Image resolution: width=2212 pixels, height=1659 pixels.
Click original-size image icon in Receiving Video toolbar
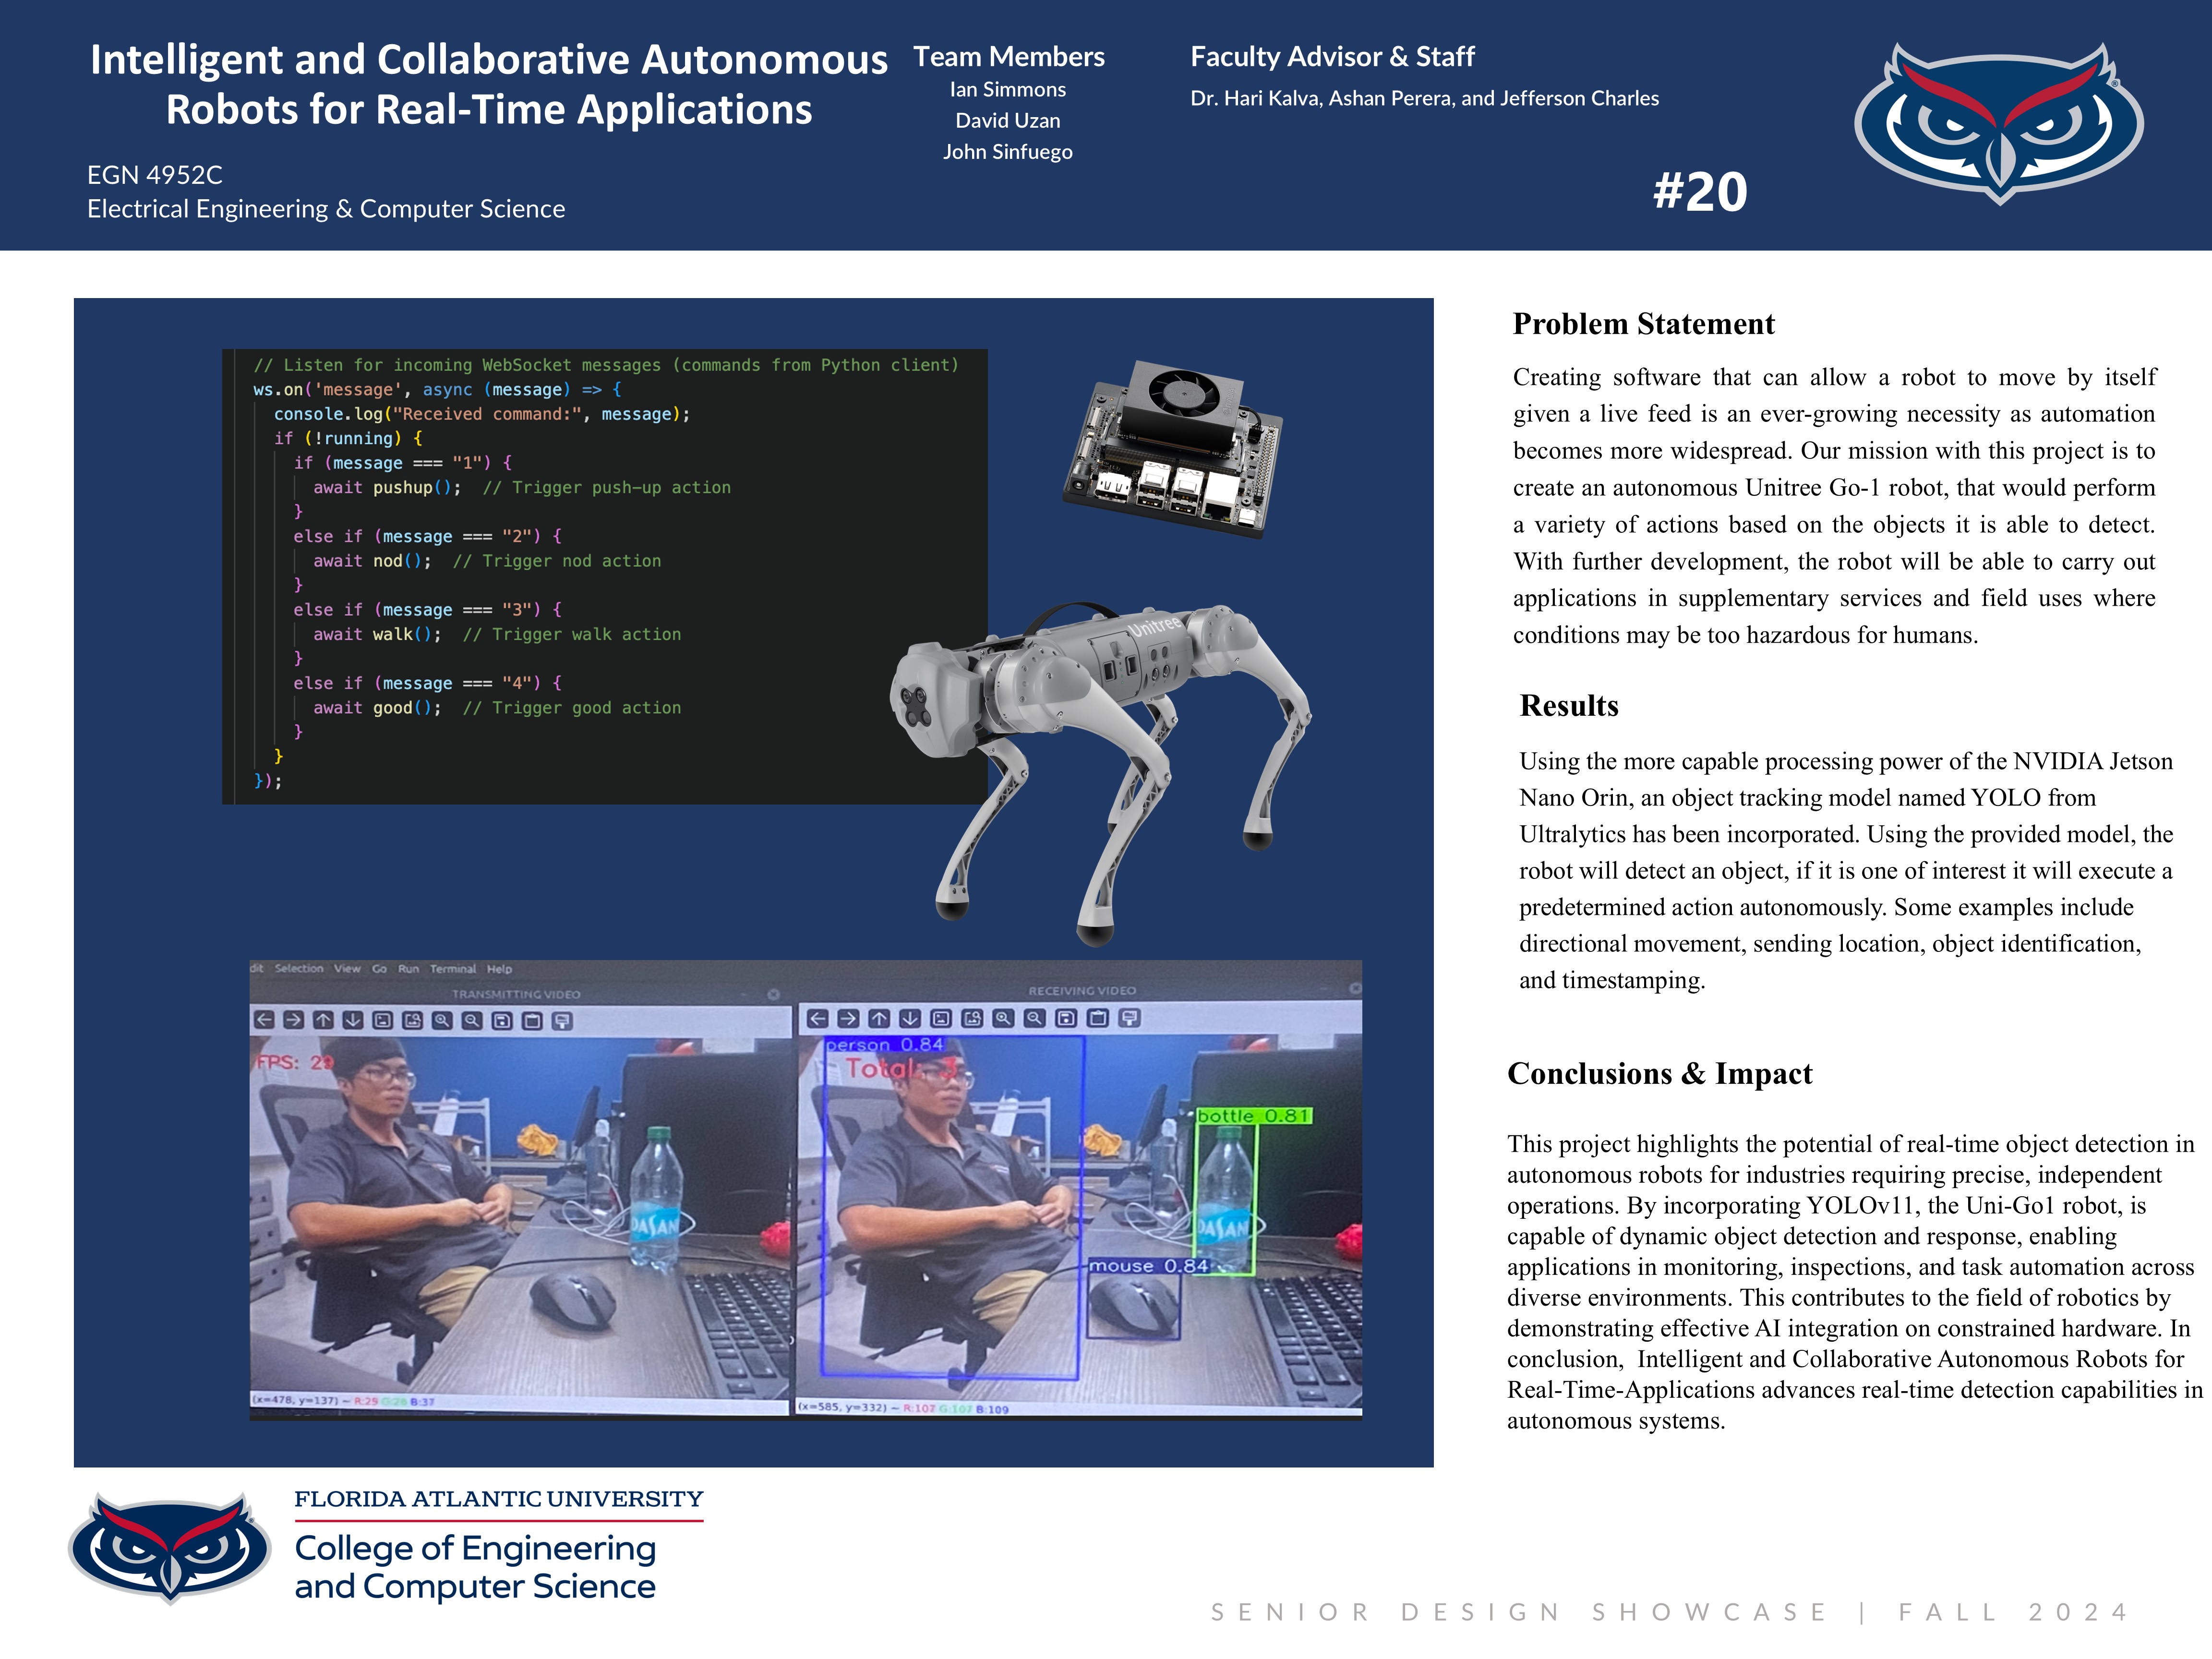pos(941,1018)
